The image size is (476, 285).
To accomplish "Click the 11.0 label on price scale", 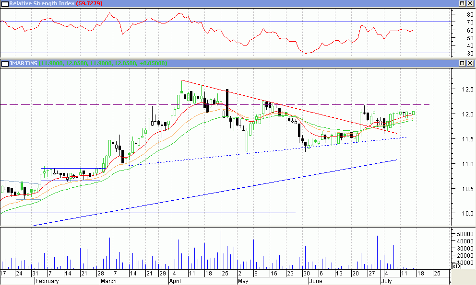I will [x=467, y=164].
